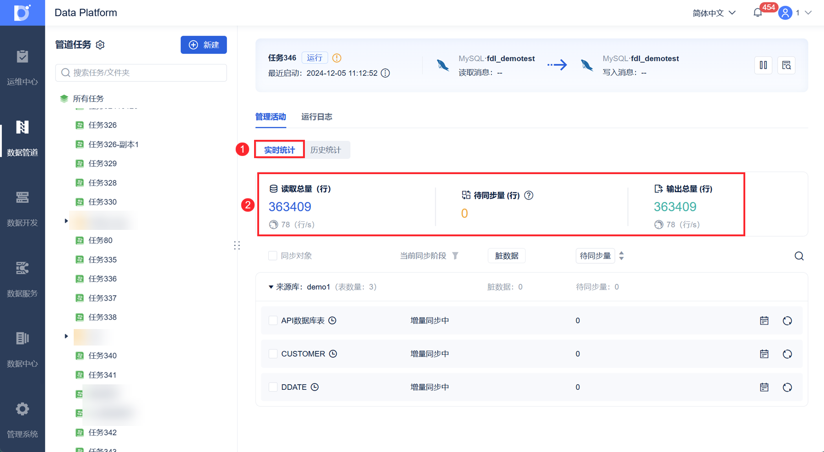This screenshot has width=824, height=452.
Task: Open 任务338 in the task tree
Action: pos(103,317)
